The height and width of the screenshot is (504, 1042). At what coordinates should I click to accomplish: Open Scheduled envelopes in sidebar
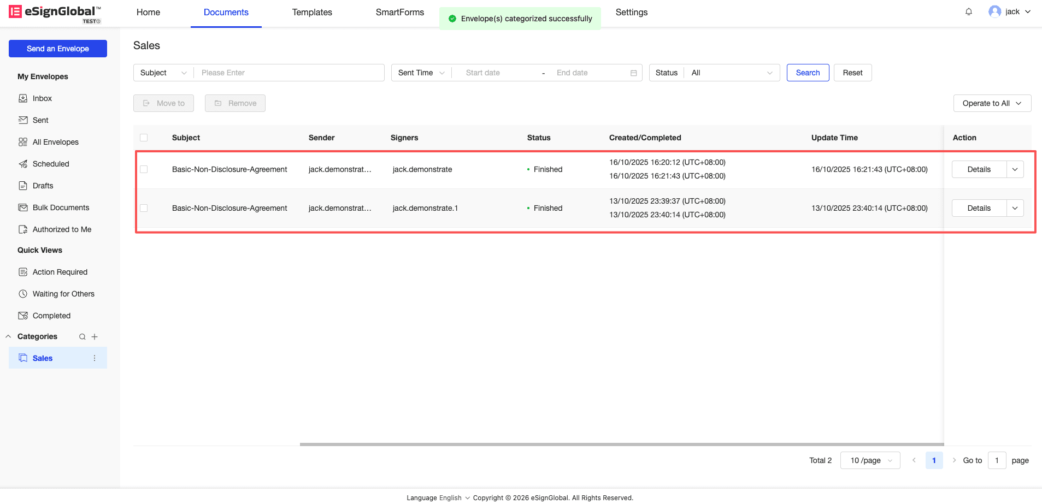pyautogui.click(x=50, y=164)
